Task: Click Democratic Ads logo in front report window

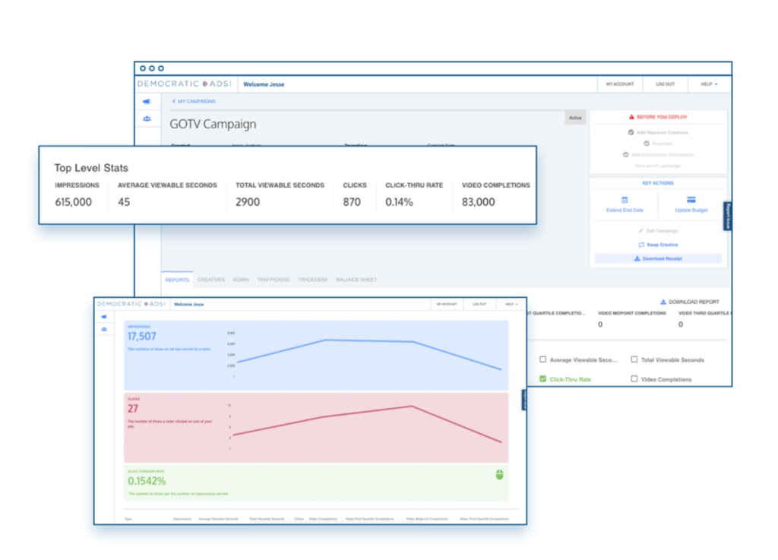Action: (131, 304)
